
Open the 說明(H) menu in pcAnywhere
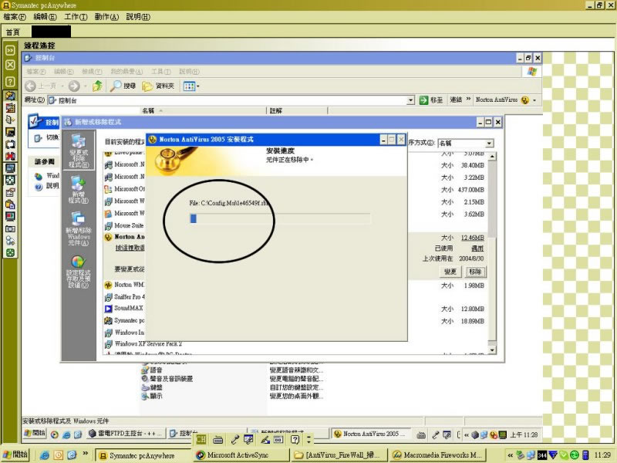click(138, 17)
